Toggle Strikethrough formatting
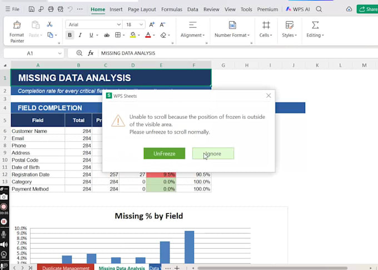Screen dimensions: 378x270 tap(107, 35)
